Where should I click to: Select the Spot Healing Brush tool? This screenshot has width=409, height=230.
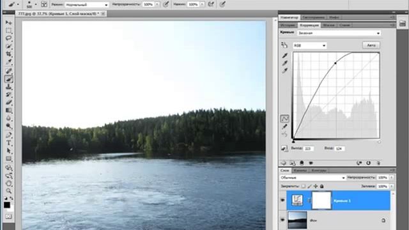coord(8,71)
